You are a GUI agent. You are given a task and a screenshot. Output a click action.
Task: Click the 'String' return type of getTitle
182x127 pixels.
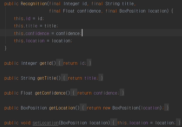coord(28,78)
